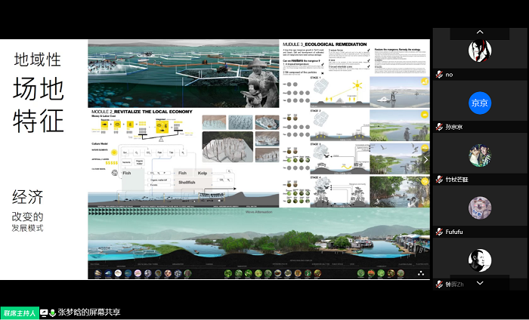529x320 pixels.
Task: Select 竹枝芒鞋's avatar photo
Action: pyautogui.click(x=480, y=155)
